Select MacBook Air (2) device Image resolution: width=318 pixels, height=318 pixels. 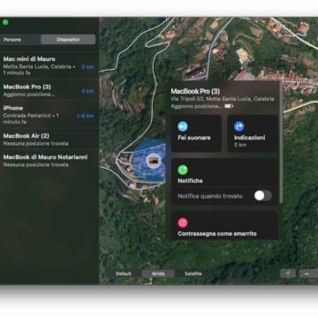49,140
